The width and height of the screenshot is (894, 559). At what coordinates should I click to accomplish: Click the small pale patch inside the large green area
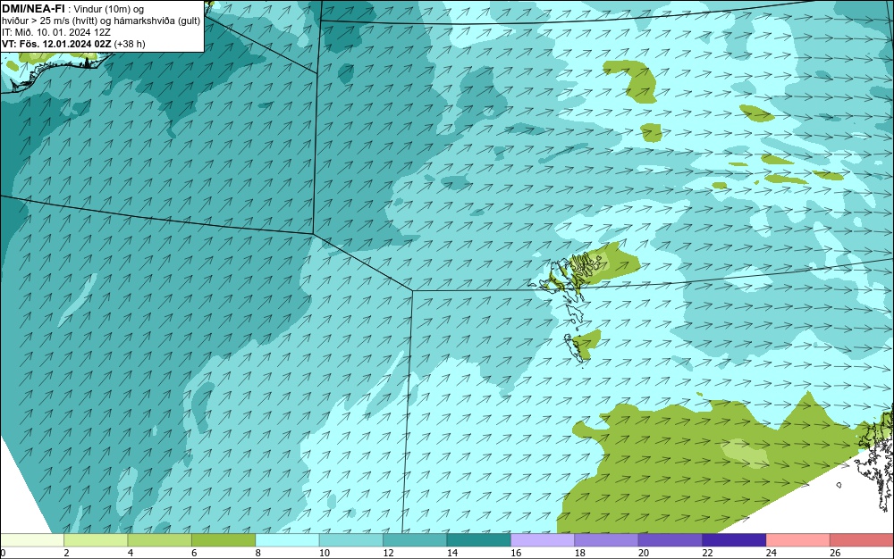point(746,453)
